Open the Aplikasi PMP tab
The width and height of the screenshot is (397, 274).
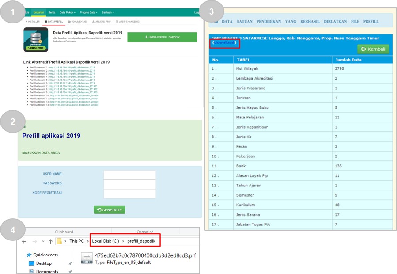click(101, 22)
